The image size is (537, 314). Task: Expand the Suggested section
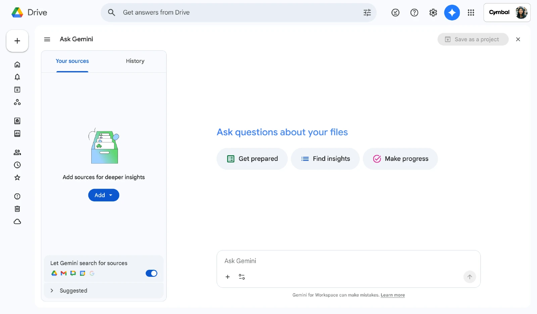tap(52, 291)
